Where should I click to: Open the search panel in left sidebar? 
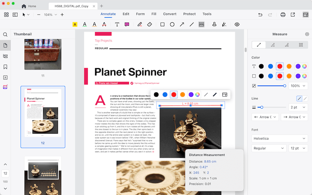(x=5, y=34)
